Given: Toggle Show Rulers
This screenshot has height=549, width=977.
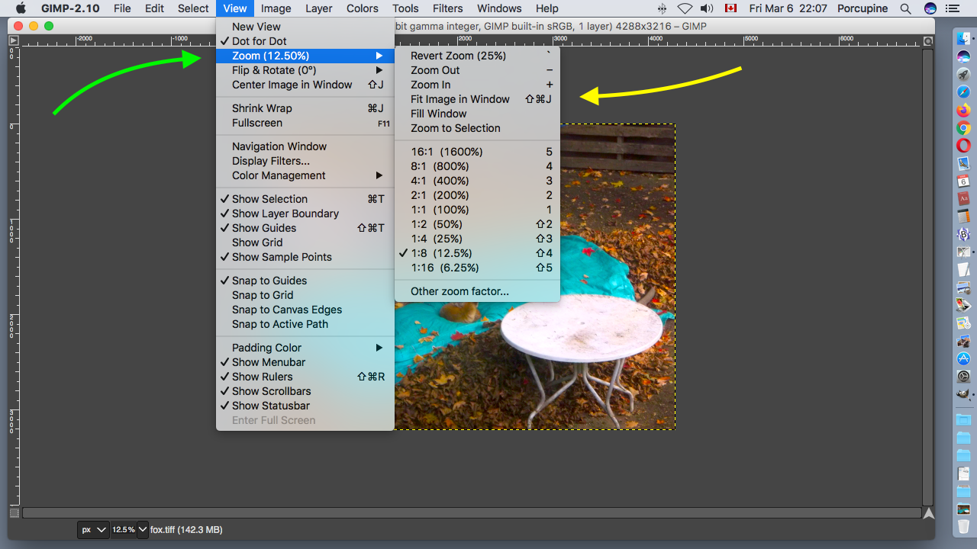Looking at the screenshot, I should 305,377.
